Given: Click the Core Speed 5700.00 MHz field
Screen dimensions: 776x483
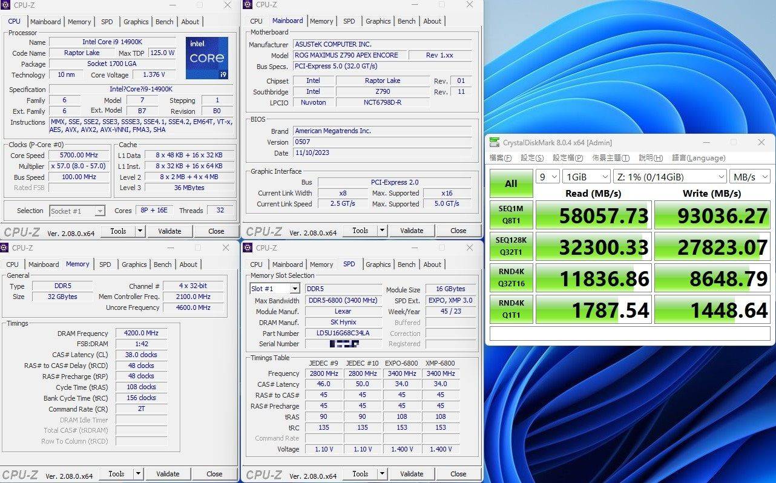Looking at the screenshot, I should pos(79,156).
